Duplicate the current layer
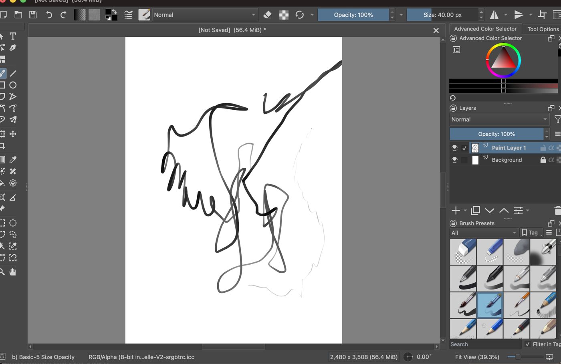Viewport: 561px width, 364px height. [476, 210]
